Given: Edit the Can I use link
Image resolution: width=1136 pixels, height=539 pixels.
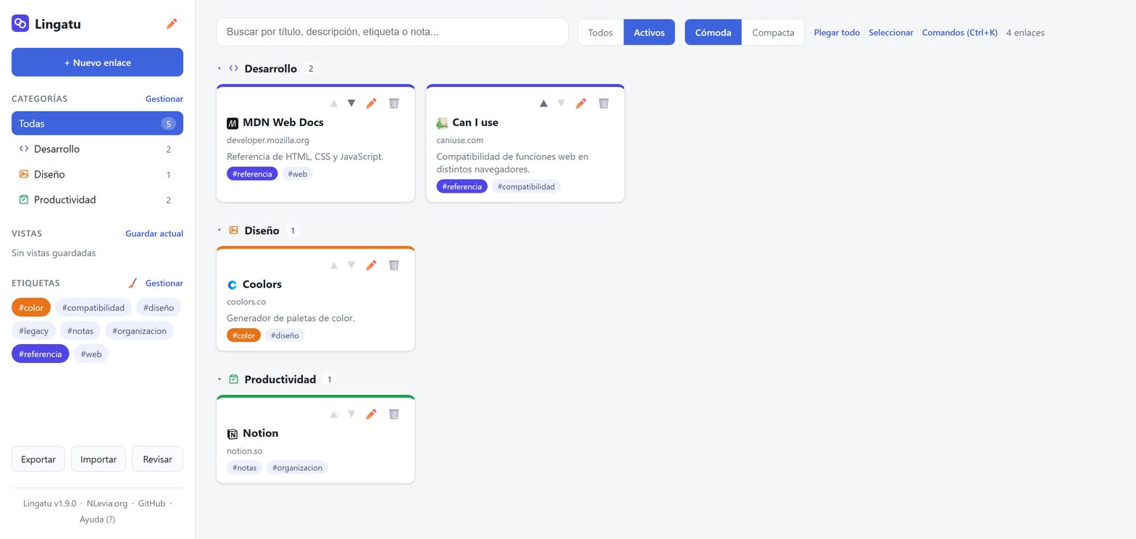Looking at the screenshot, I should (580, 104).
